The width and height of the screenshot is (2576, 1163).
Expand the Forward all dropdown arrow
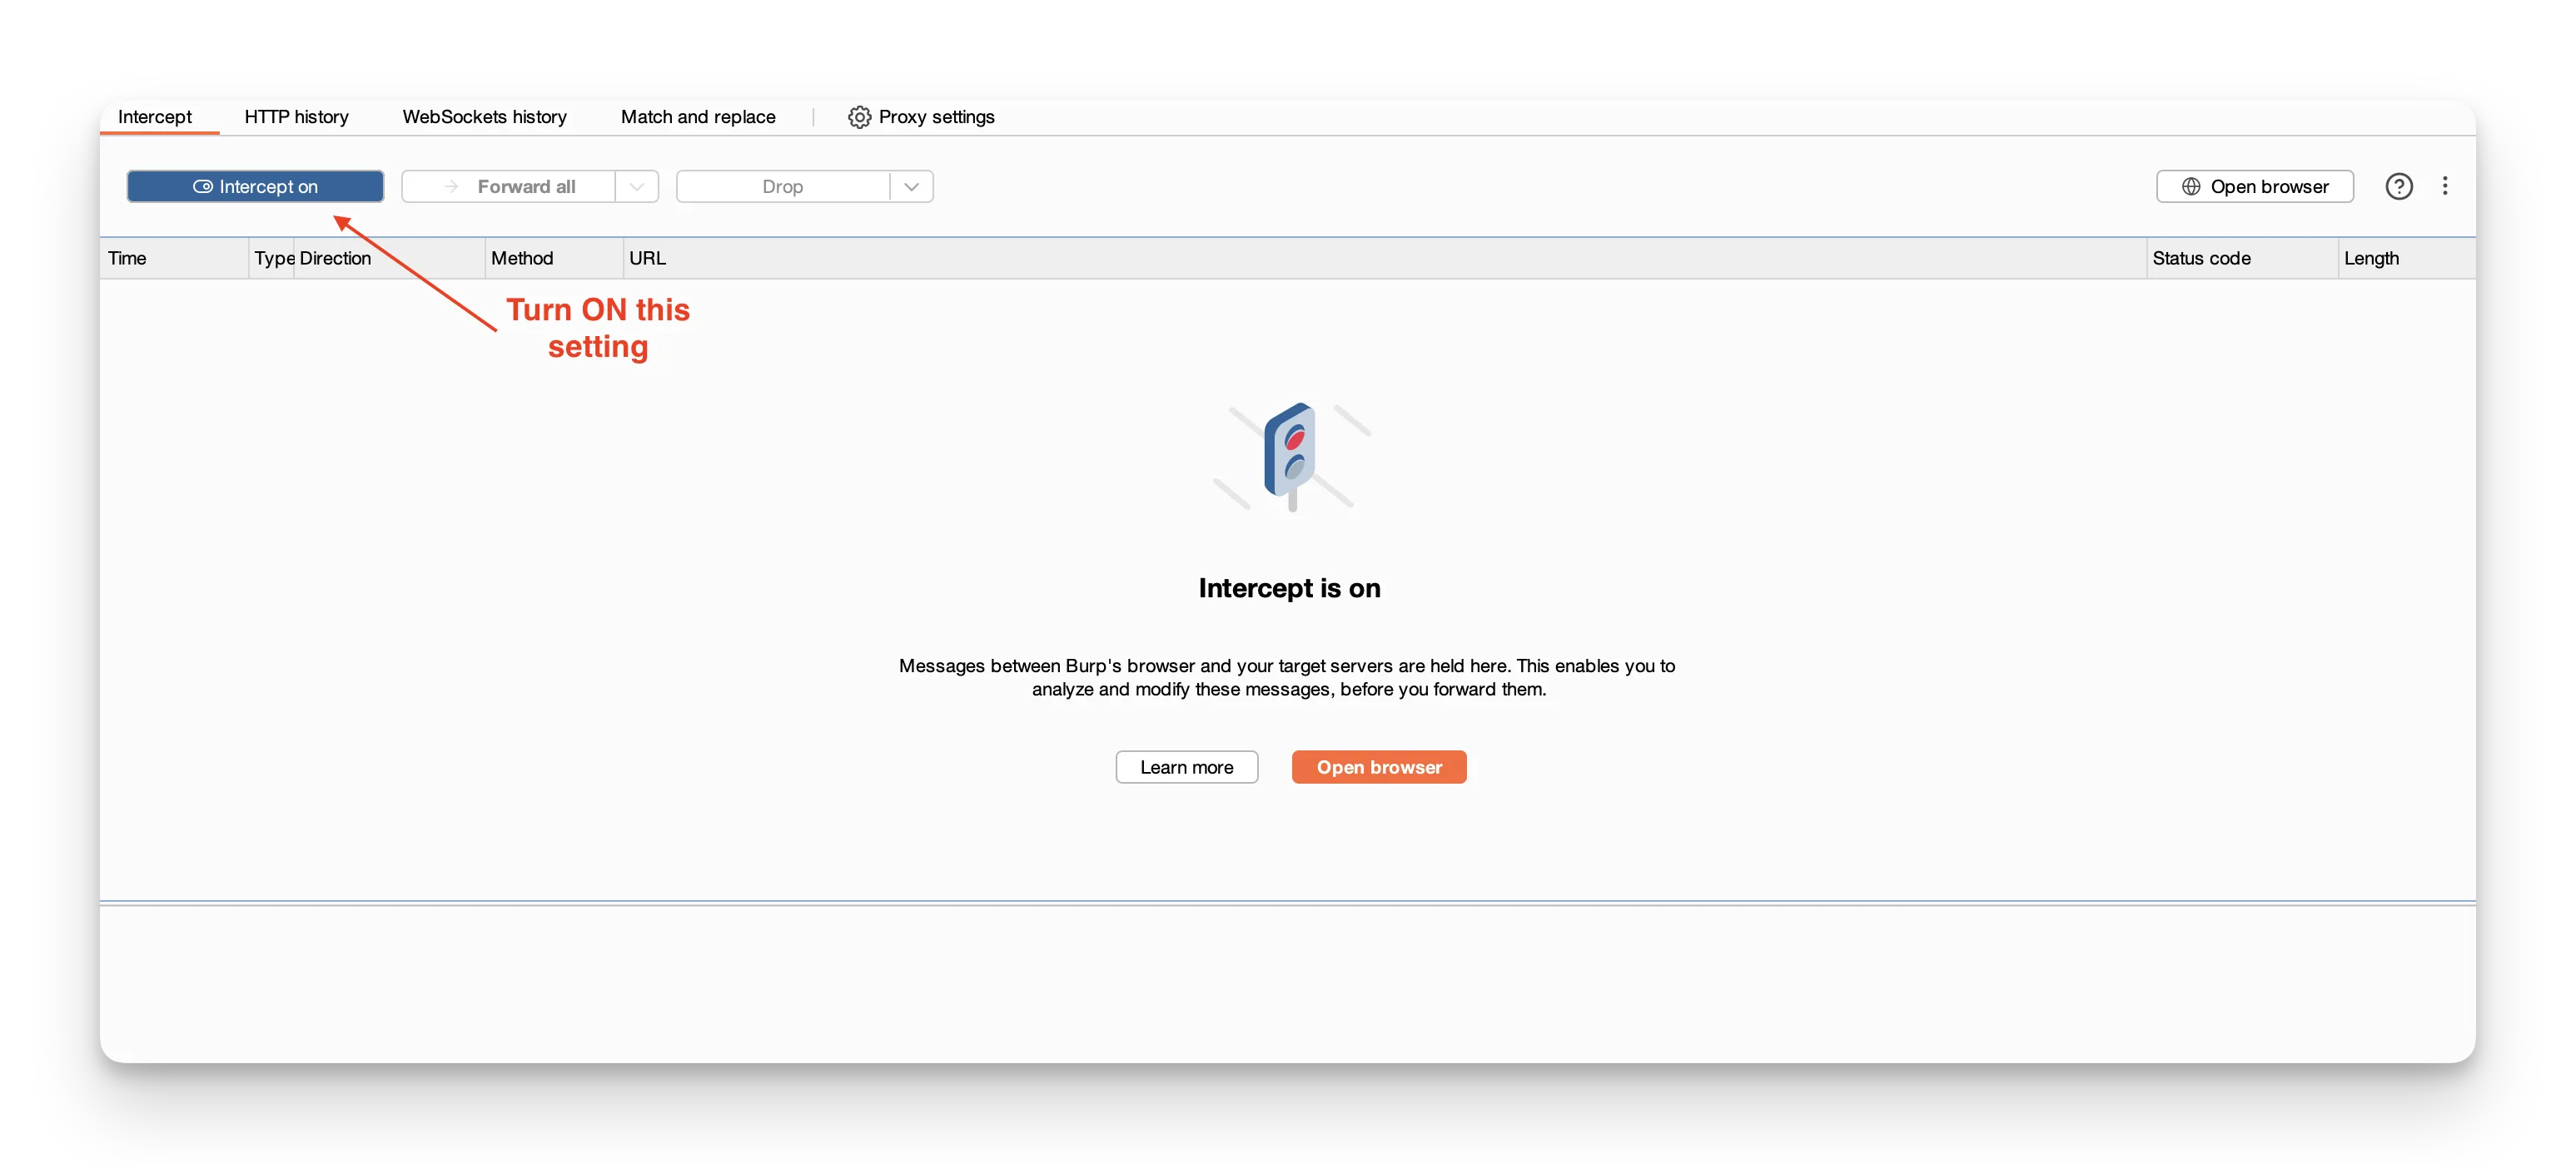pos(637,187)
